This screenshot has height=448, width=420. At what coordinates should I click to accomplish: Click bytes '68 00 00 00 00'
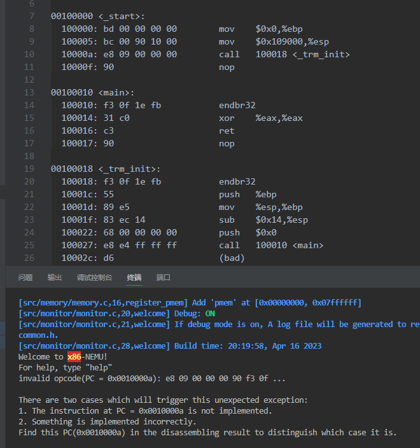[140, 232]
